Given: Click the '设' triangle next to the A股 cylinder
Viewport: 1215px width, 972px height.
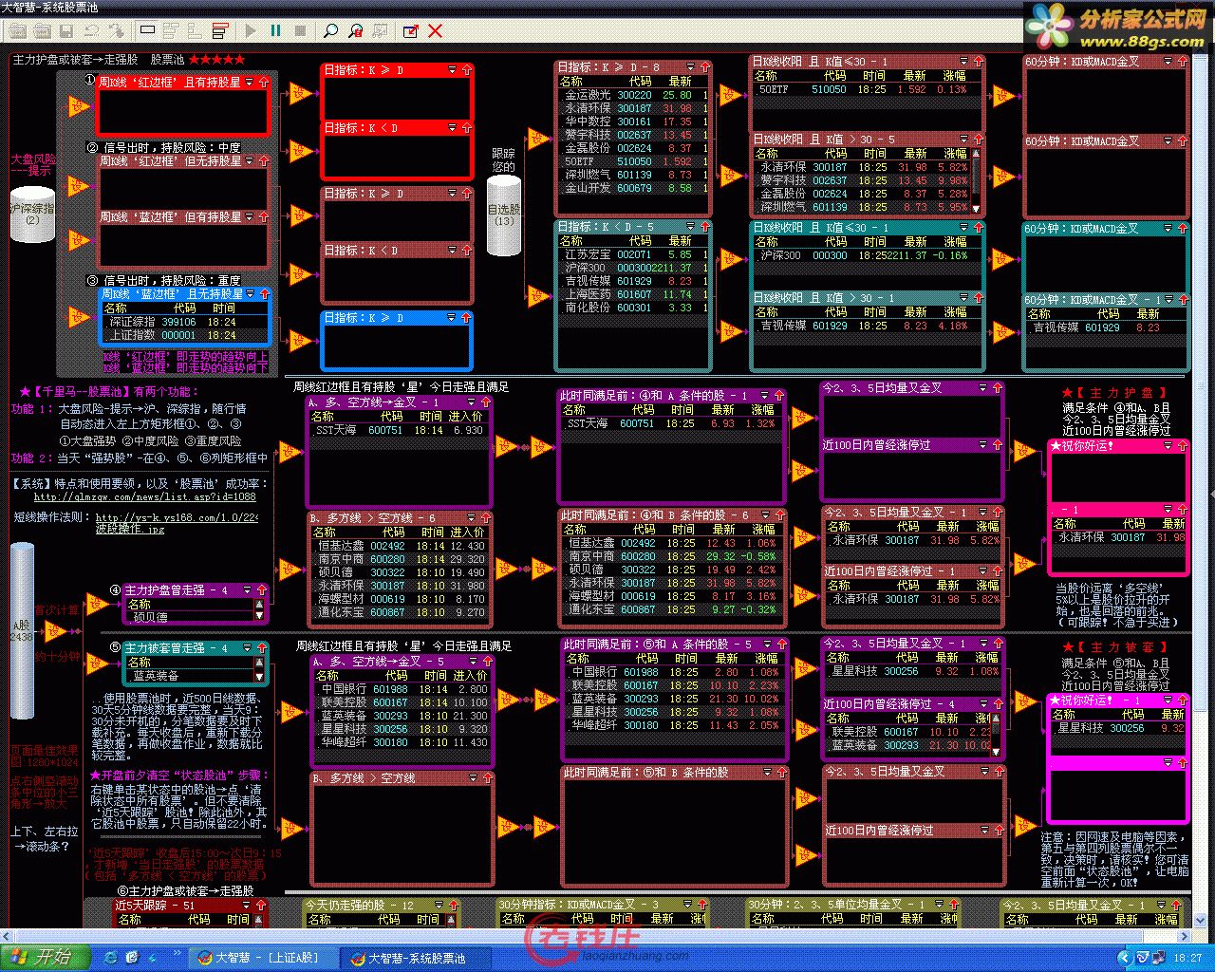Looking at the screenshot, I should pos(55,630).
